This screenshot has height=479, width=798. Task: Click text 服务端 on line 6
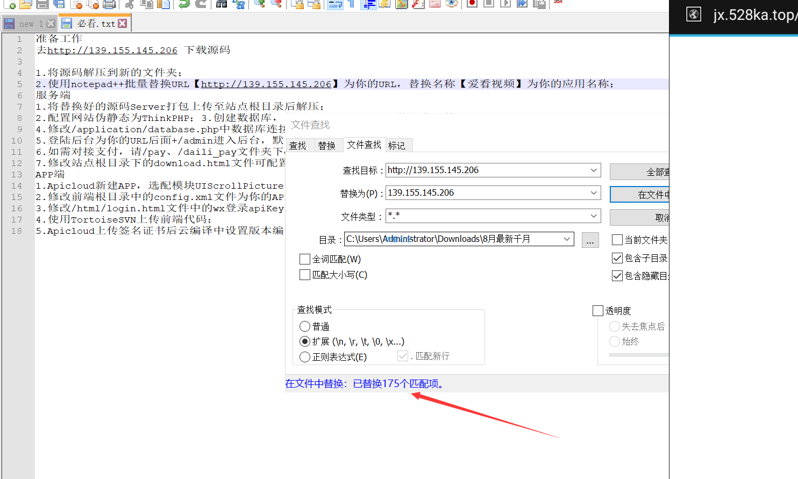(53, 95)
